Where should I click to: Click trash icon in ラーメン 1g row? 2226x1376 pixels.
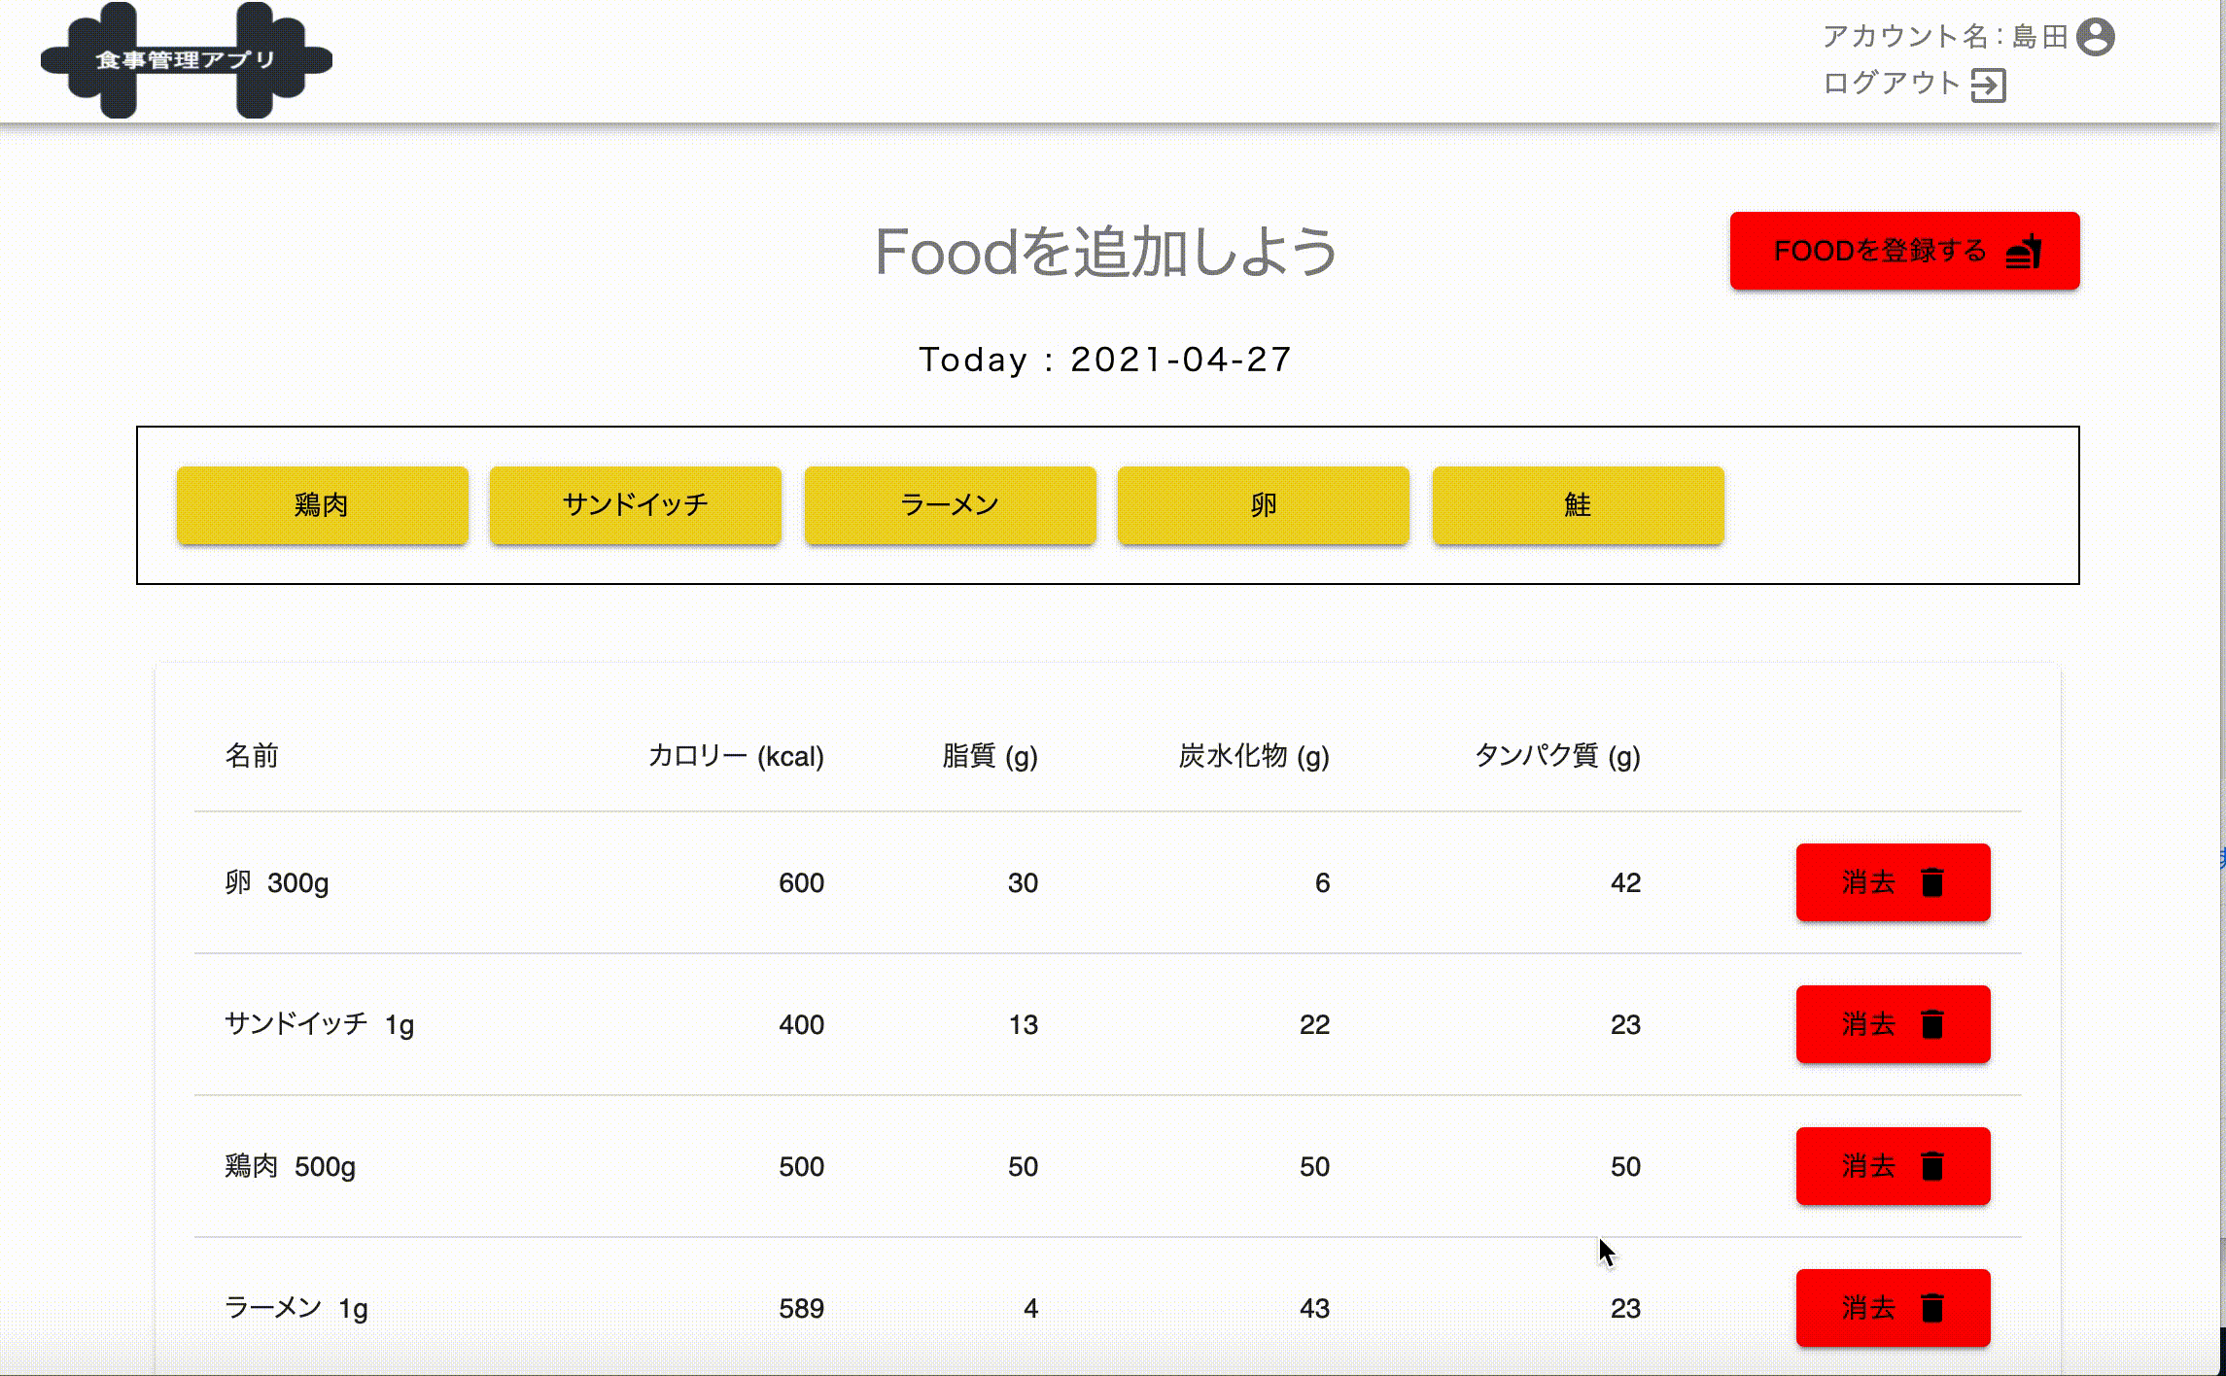point(1932,1308)
